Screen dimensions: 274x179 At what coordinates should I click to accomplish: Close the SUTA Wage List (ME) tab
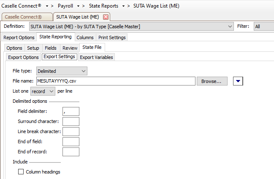click(x=106, y=17)
